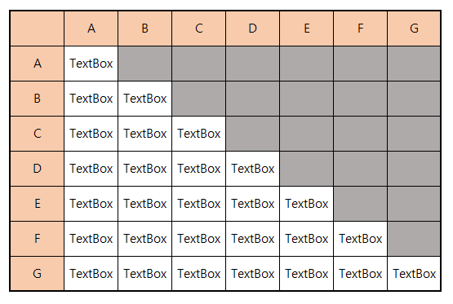
Task: Click the gray cell at row F, column G
Action: (414, 239)
